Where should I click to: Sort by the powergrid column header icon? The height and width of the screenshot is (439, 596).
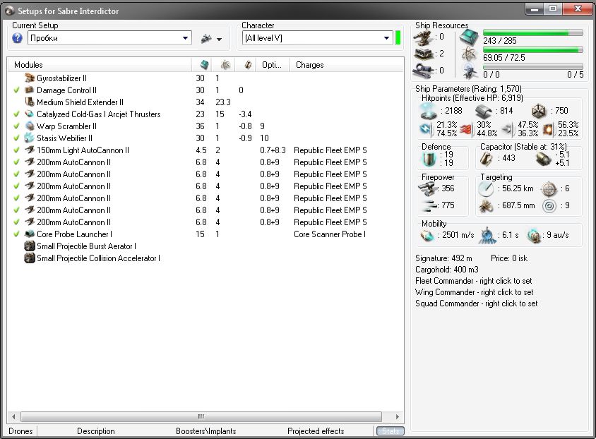tap(223, 65)
